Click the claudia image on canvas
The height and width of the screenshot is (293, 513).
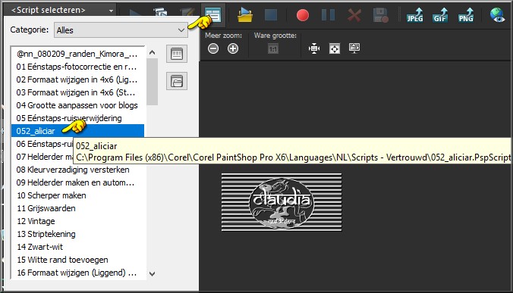282,202
